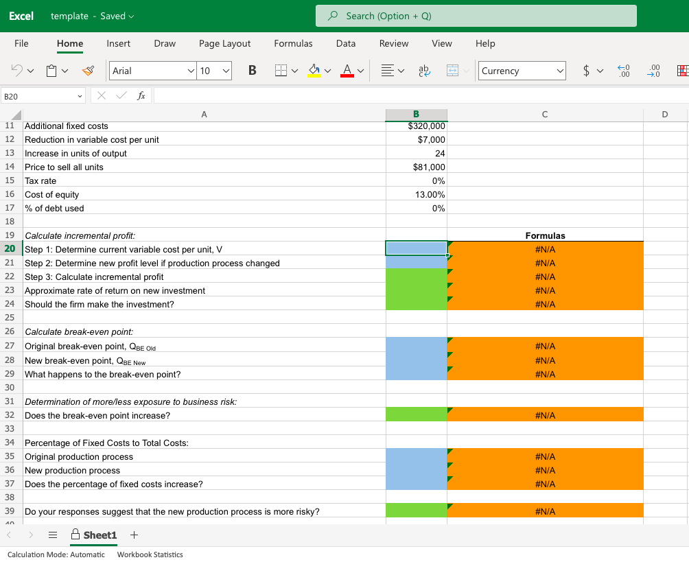Click the cell Borders icon
Image resolution: width=689 pixels, height=562 pixels.
(280, 71)
